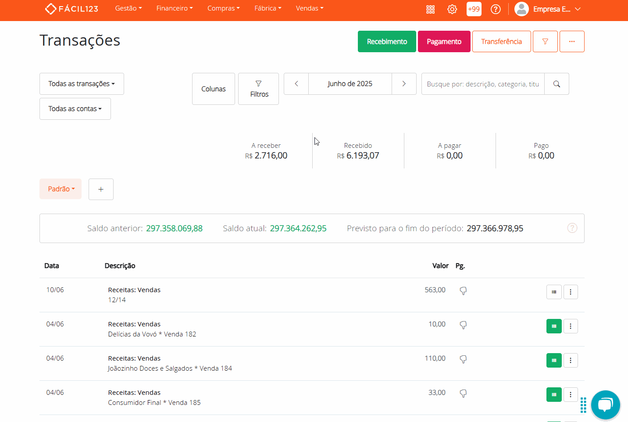Click the transaction search field

[483, 84]
